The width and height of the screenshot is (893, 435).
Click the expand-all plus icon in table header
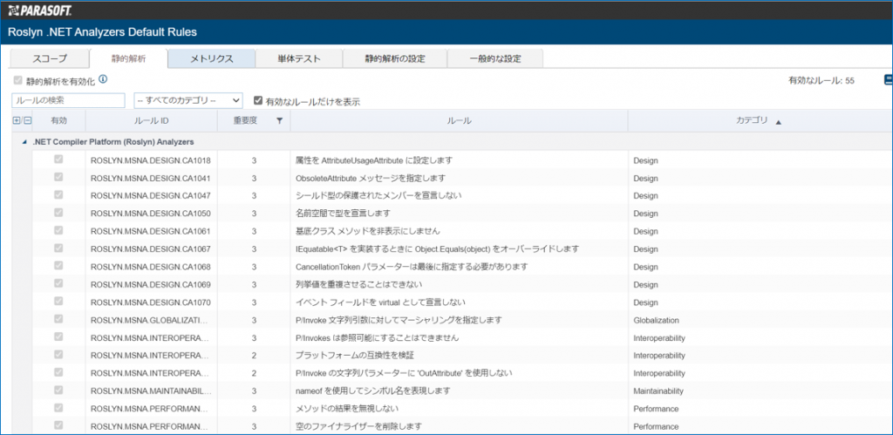(17, 121)
